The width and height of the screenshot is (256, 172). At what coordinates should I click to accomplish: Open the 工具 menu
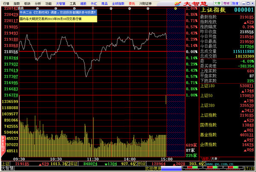pos(73,3)
